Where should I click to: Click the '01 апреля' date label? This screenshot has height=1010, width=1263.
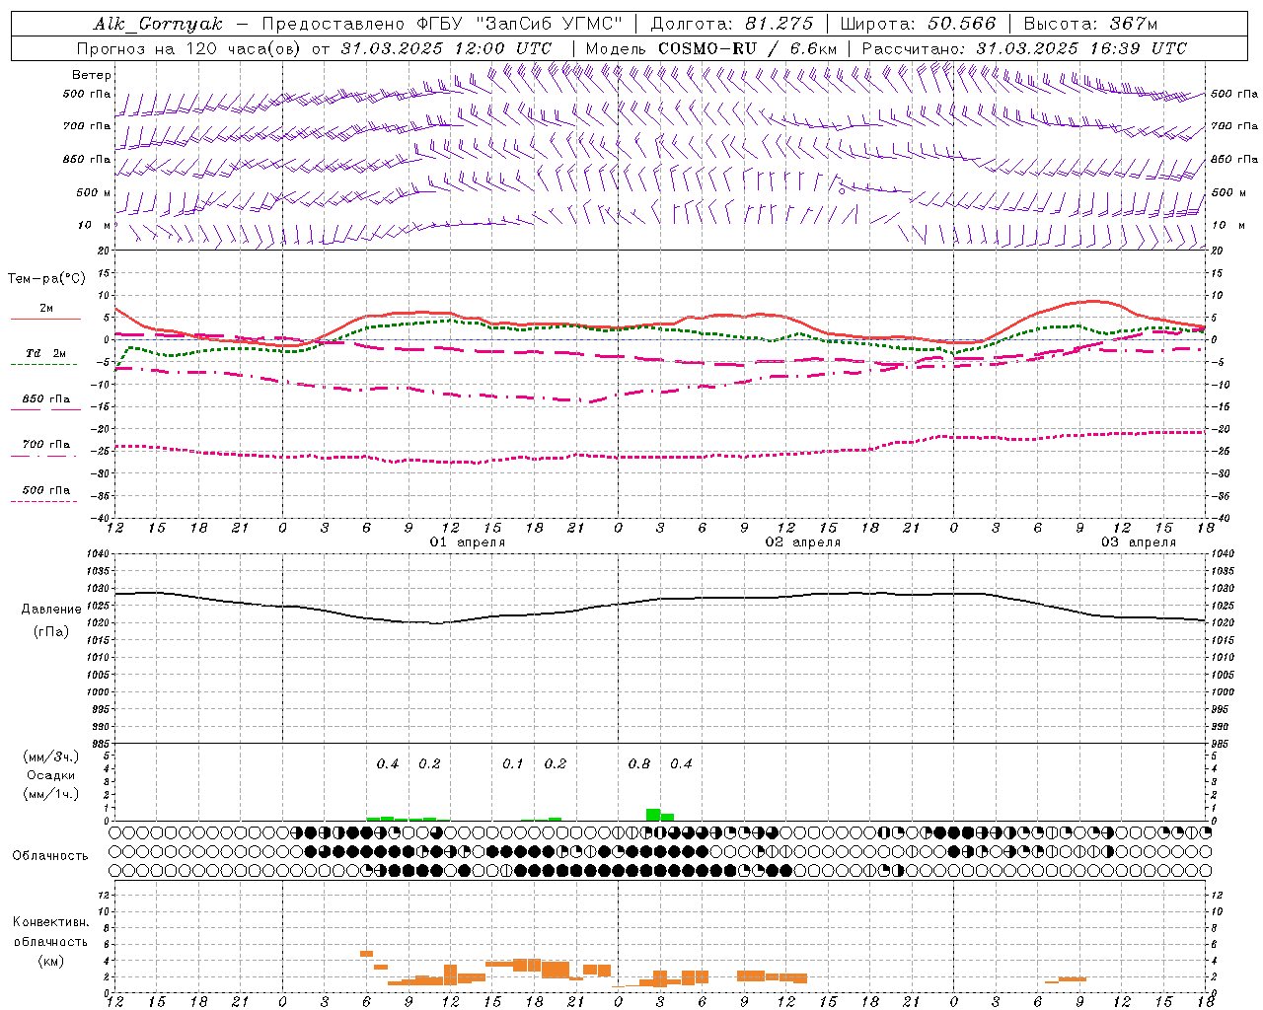click(x=468, y=542)
